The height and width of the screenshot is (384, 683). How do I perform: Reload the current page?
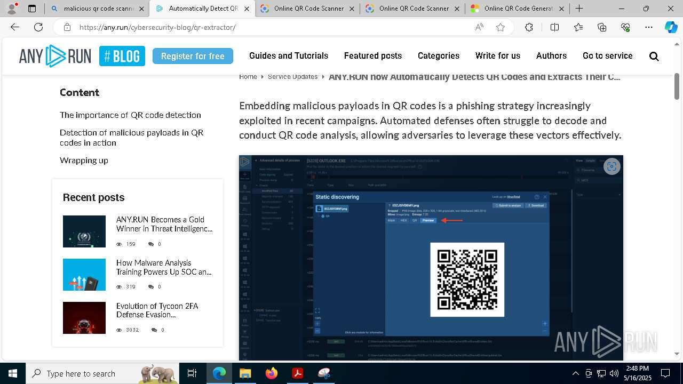tap(38, 27)
